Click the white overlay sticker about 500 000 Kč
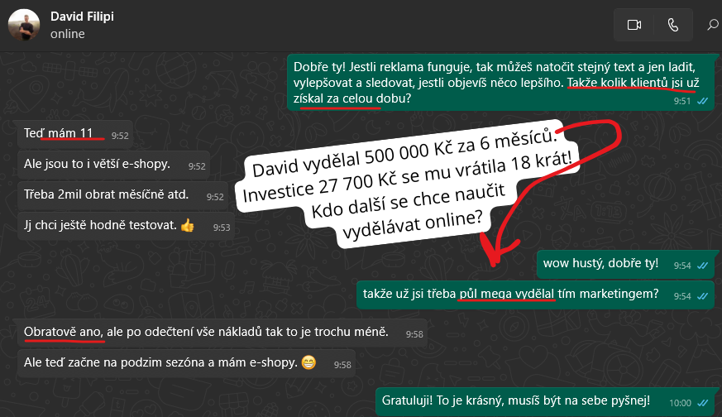This screenshot has height=417, width=722. [x=408, y=185]
